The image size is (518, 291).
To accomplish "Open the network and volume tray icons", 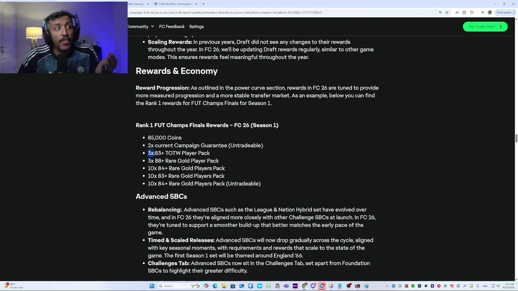I will 496,286.
